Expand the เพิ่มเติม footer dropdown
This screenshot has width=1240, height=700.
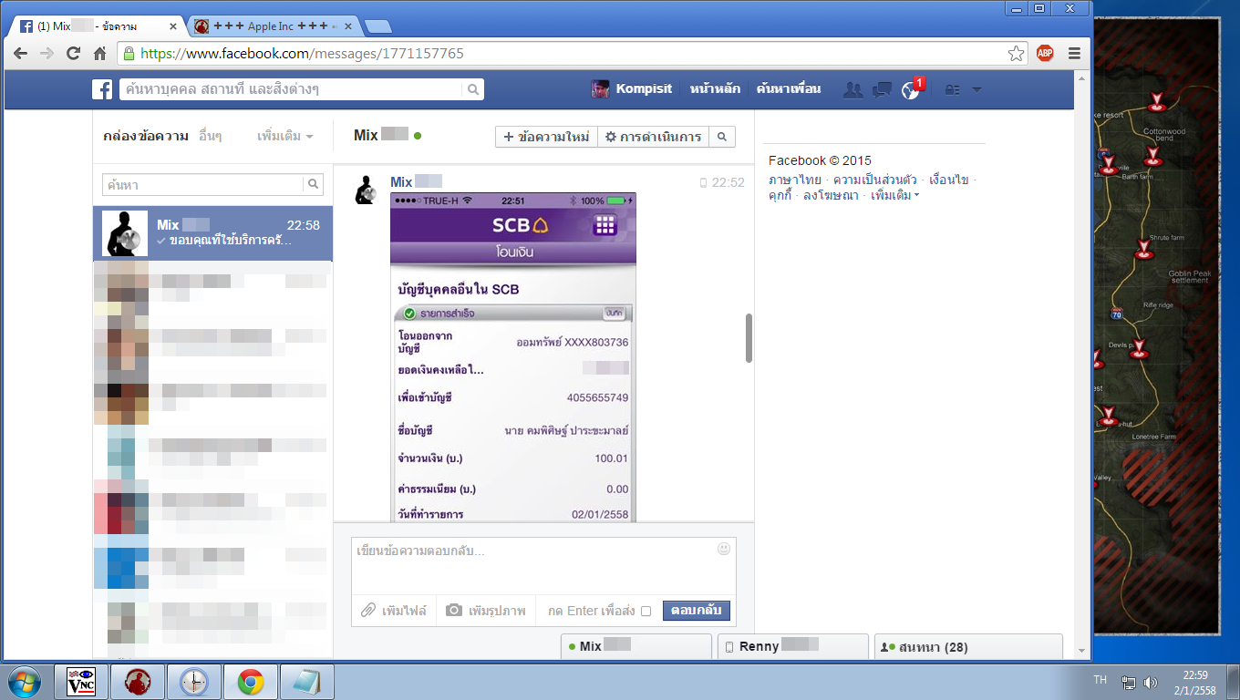tap(894, 195)
